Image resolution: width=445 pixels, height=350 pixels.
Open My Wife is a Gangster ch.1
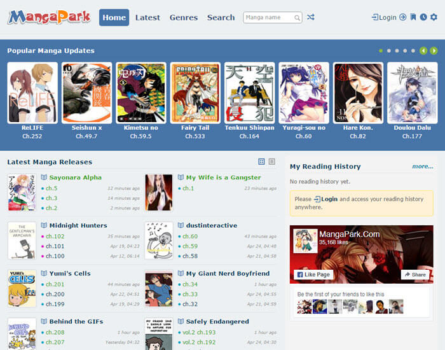click(188, 188)
